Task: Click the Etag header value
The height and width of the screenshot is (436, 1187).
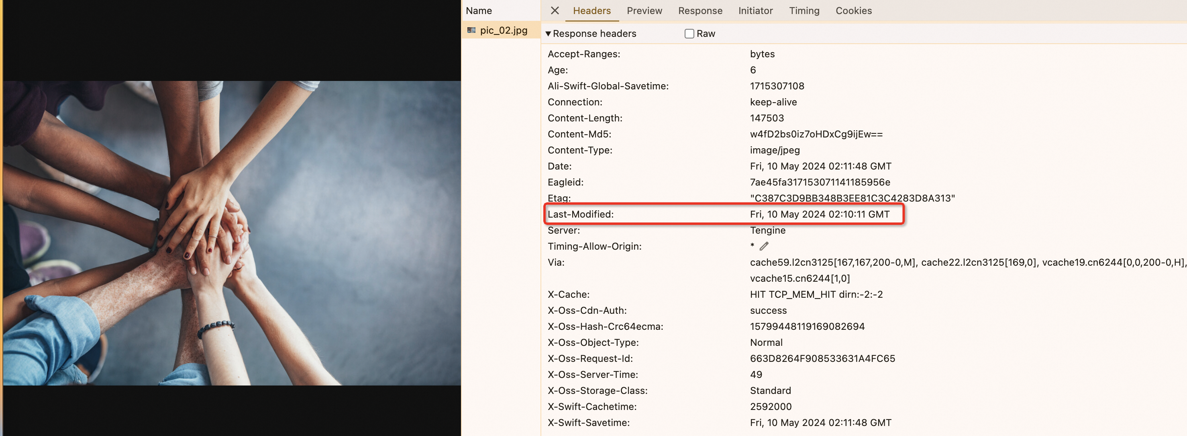Action: [852, 198]
